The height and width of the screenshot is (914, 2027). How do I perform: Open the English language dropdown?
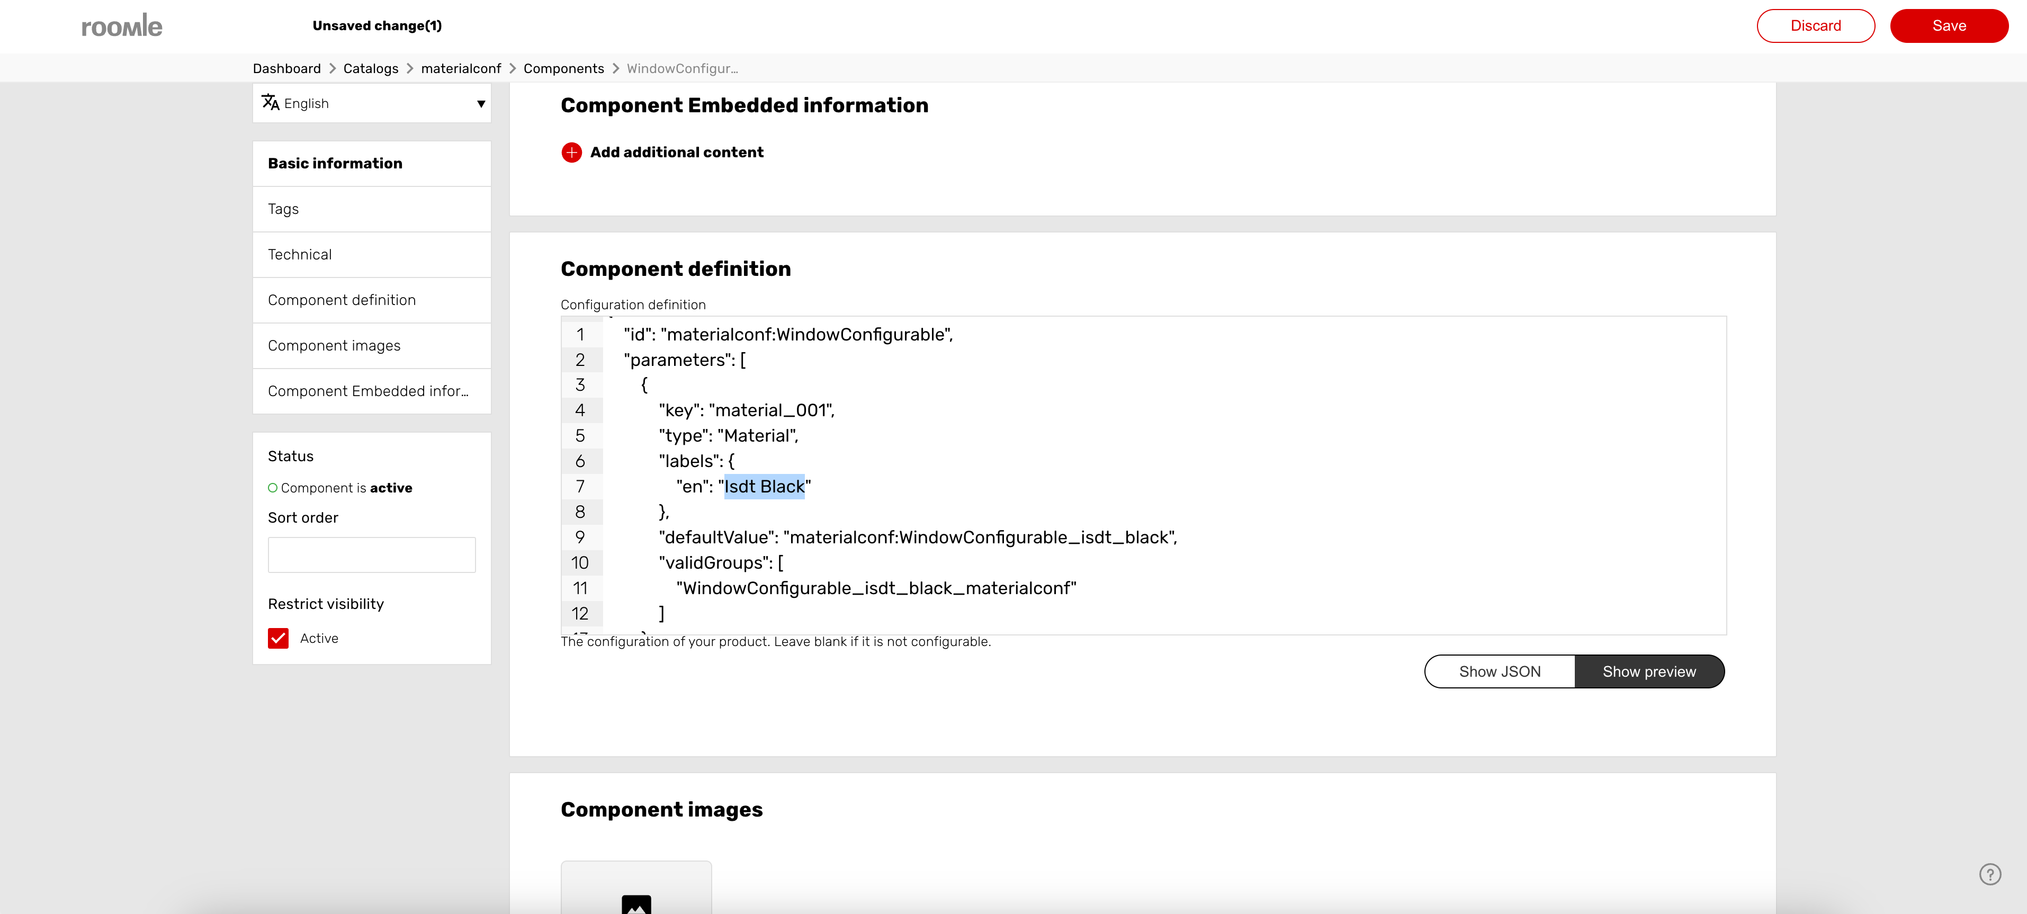371,103
